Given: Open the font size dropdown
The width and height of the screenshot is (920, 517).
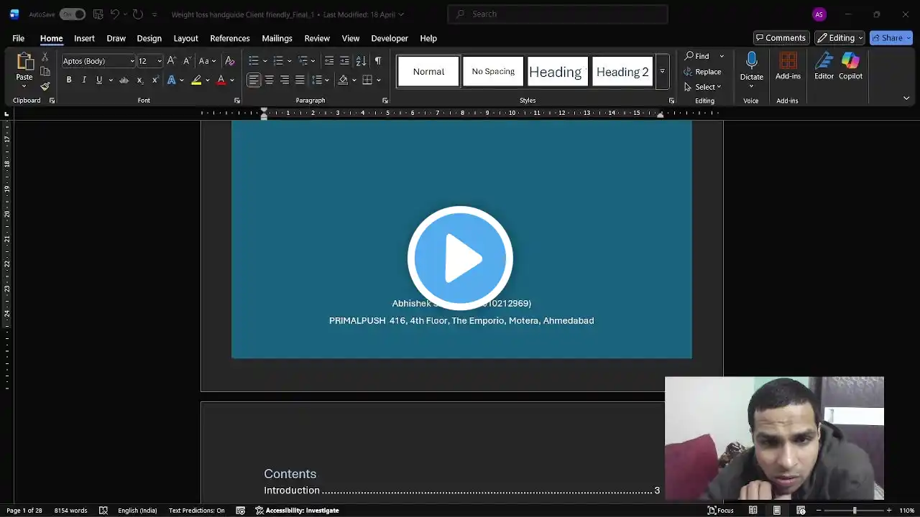Looking at the screenshot, I should (x=160, y=61).
